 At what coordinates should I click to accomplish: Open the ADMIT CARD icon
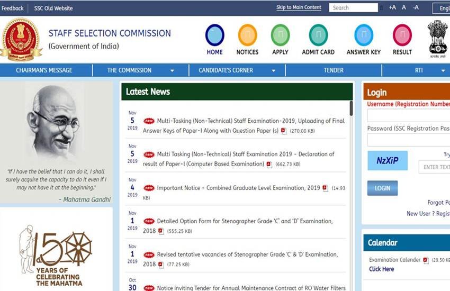point(318,35)
